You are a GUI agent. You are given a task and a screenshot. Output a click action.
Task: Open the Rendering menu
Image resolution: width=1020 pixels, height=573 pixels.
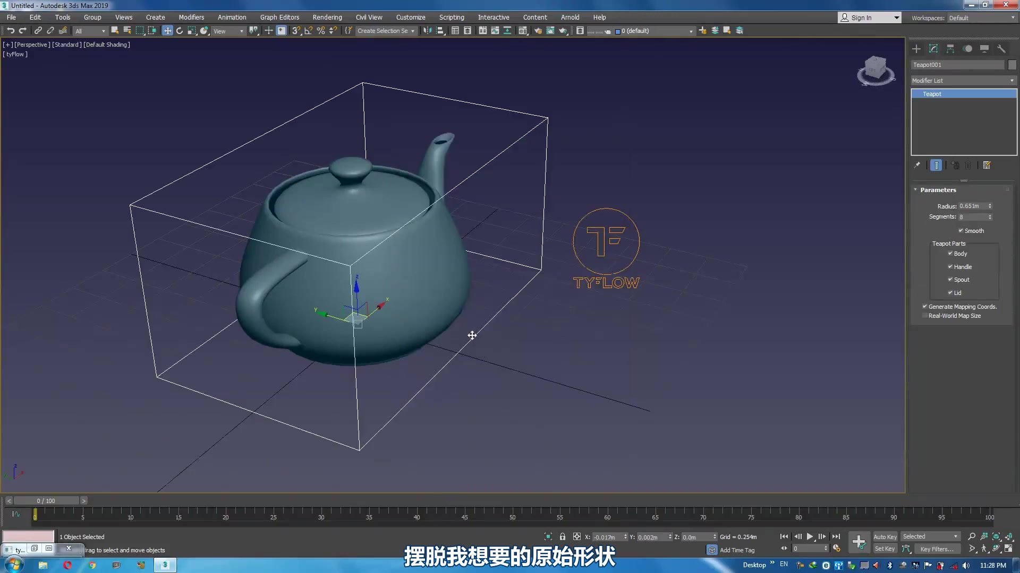pyautogui.click(x=327, y=17)
